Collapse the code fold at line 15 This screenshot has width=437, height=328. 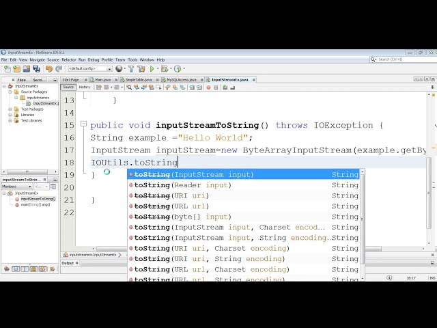(x=83, y=124)
